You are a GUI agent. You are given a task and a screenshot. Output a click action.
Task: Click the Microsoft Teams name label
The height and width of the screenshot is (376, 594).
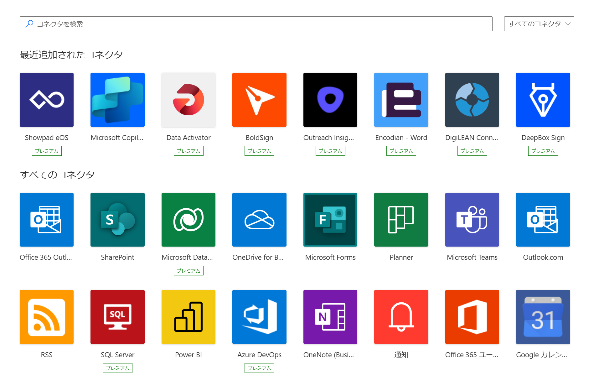coord(472,257)
